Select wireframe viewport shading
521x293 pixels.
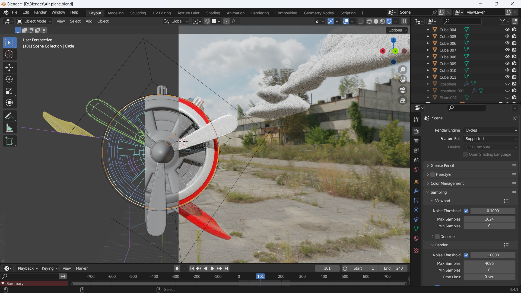(x=369, y=21)
